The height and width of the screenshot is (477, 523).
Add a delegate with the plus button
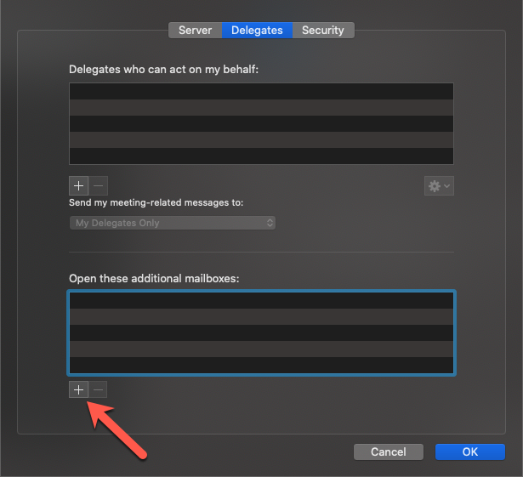[x=78, y=185]
